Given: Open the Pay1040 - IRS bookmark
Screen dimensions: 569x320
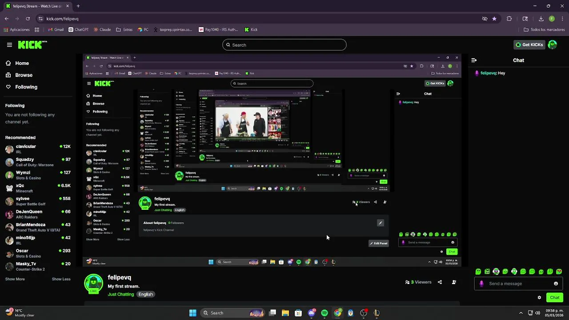Looking at the screenshot, I should tap(218, 30).
